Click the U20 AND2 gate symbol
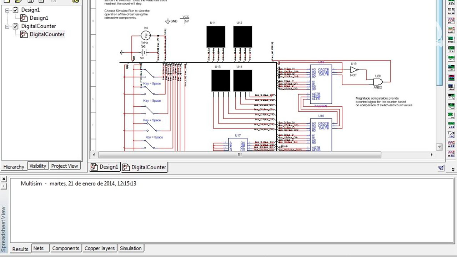This screenshot has width=457, height=257. pos(377,82)
